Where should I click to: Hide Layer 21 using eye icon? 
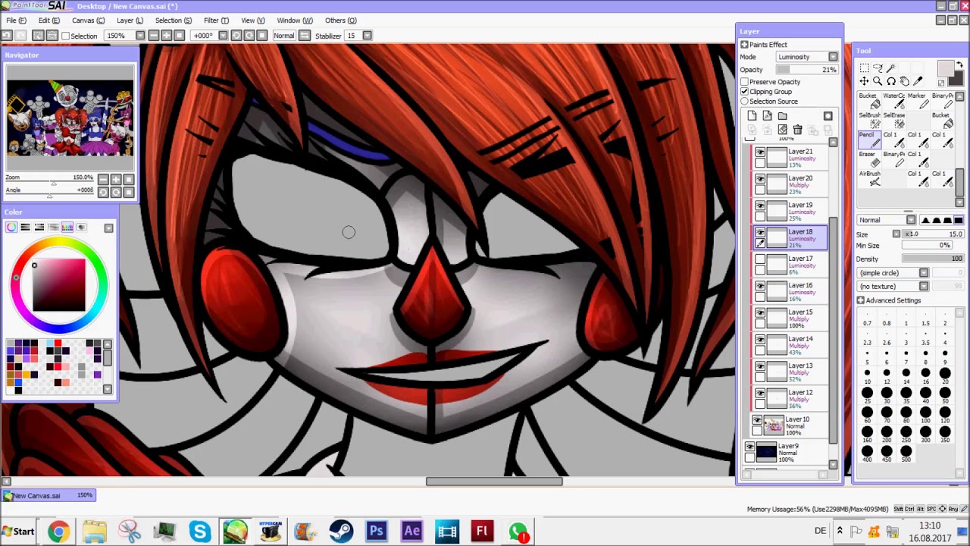click(760, 152)
